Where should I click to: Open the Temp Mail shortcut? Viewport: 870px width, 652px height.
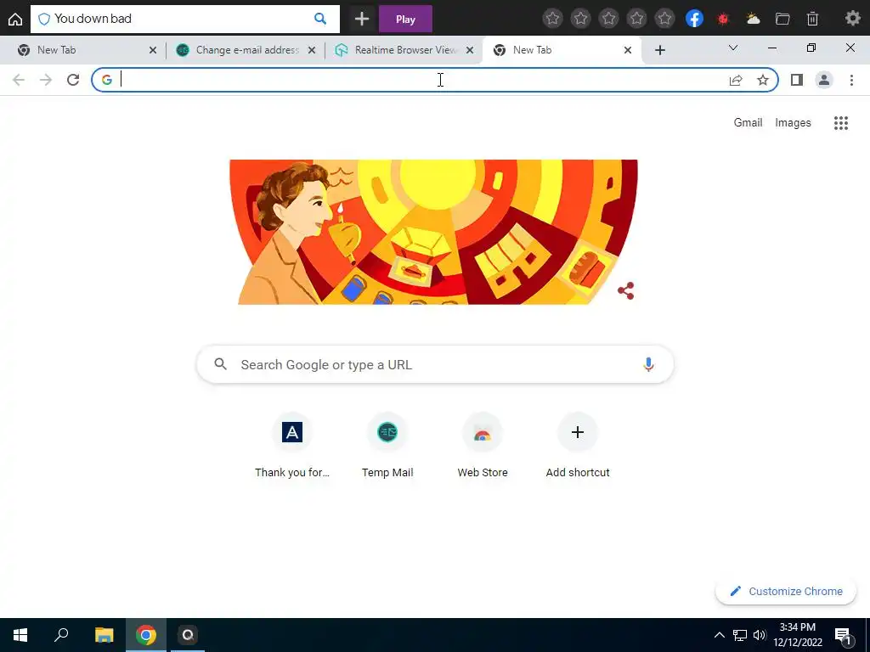[387, 446]
